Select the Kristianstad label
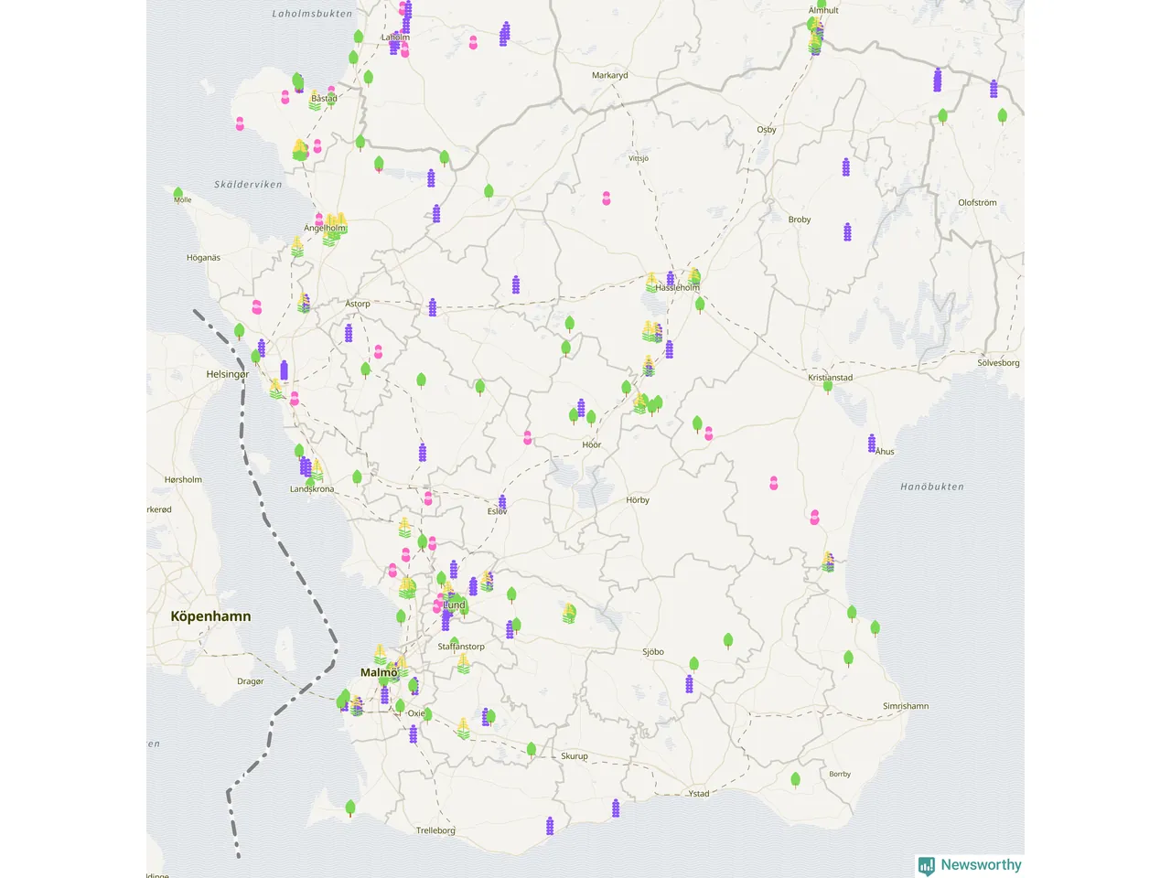The width and height of the screenshot is (1171, 878). click(831, 377)
